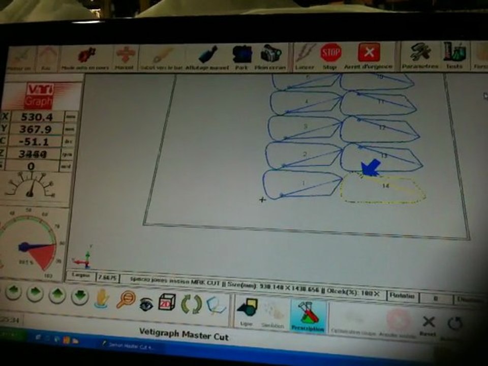Select pattern piece 2 on canvas
Viewport: 488px width, 366px height.
coord(304,155)
